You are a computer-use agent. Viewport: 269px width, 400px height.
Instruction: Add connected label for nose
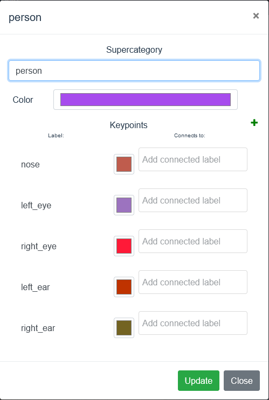pos(193,159)
